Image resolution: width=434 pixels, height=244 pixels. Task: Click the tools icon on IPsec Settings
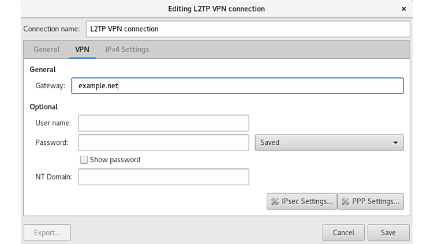click(x=275, y=201)
